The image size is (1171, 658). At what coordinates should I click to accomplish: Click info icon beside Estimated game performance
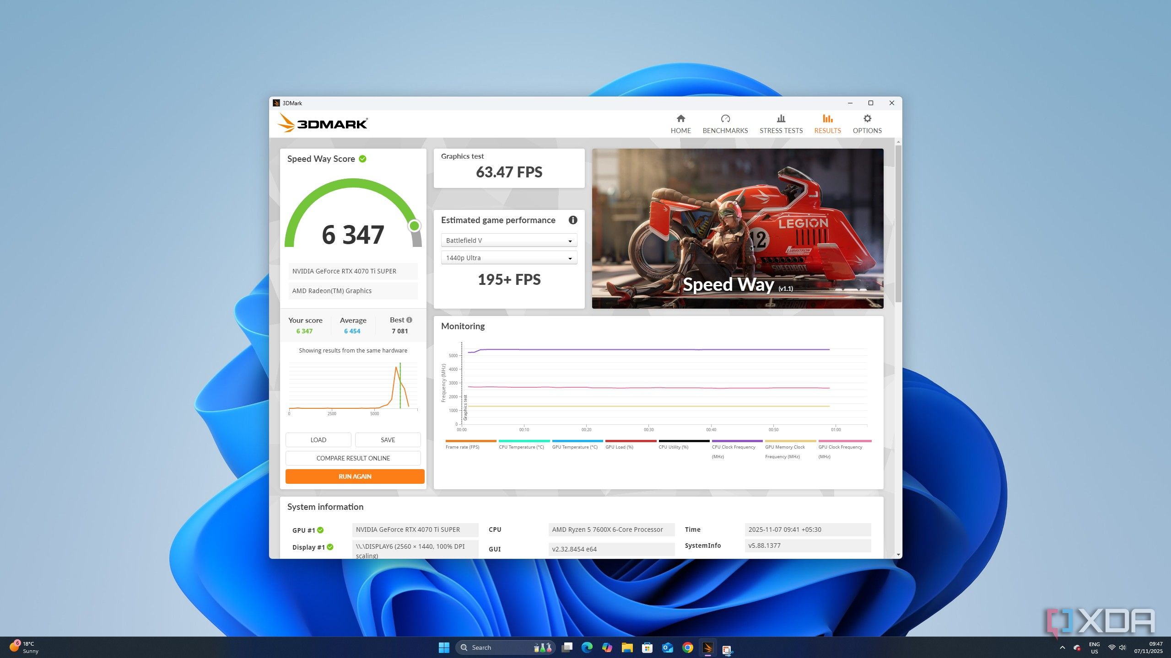[x=572, y=220]
